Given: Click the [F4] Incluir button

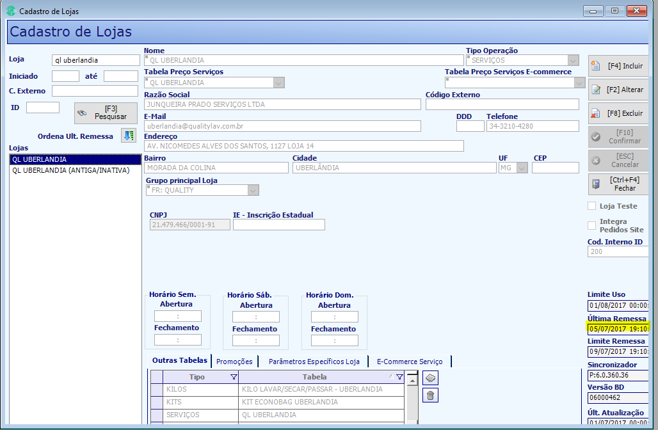Looking at the screenshot, I should tap(618, 66).
